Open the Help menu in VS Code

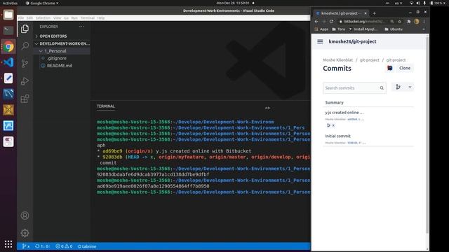[101, 17]
